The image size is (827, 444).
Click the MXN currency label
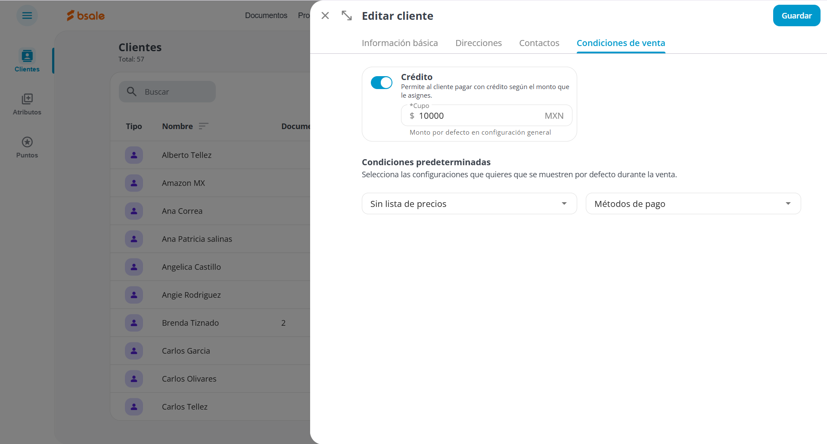(x=554, y=116)
